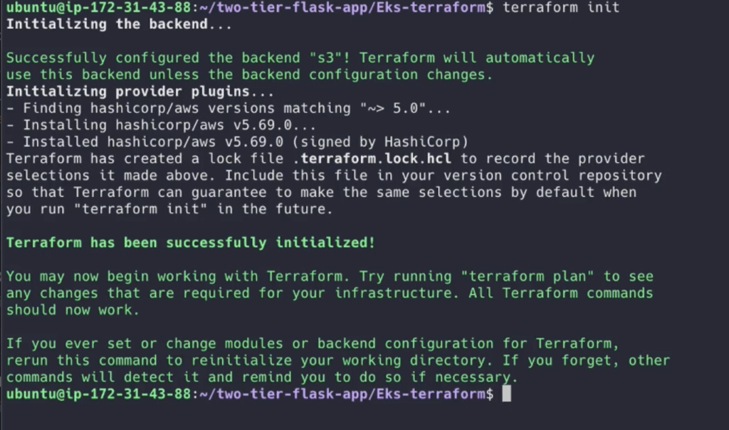Click the 'should now work.' line
Viewport: 729px width, 430px height.
coord(73,310)
